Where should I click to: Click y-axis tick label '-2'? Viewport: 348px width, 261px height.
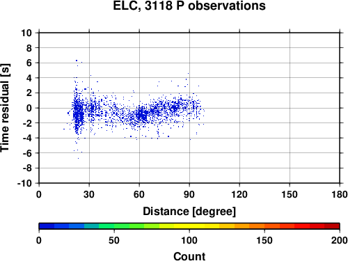click(x=27, y=123)
